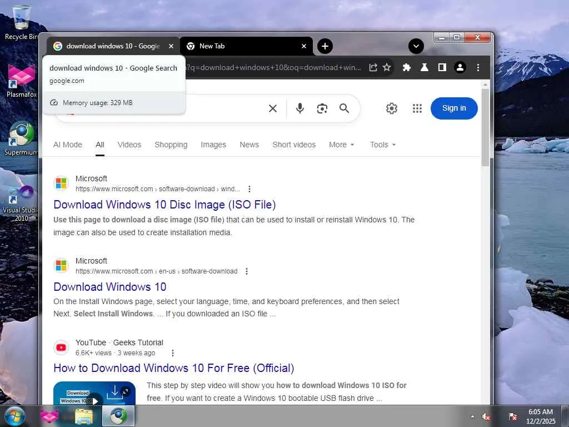Image resolution: width=569 pixels, height=427 pixels.
Task: Open options for the YouTube Geeks Tutorial result
Action: point(173,353)
